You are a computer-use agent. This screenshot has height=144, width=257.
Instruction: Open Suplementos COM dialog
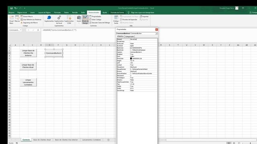pyautogui.click(x=69, y=20)
